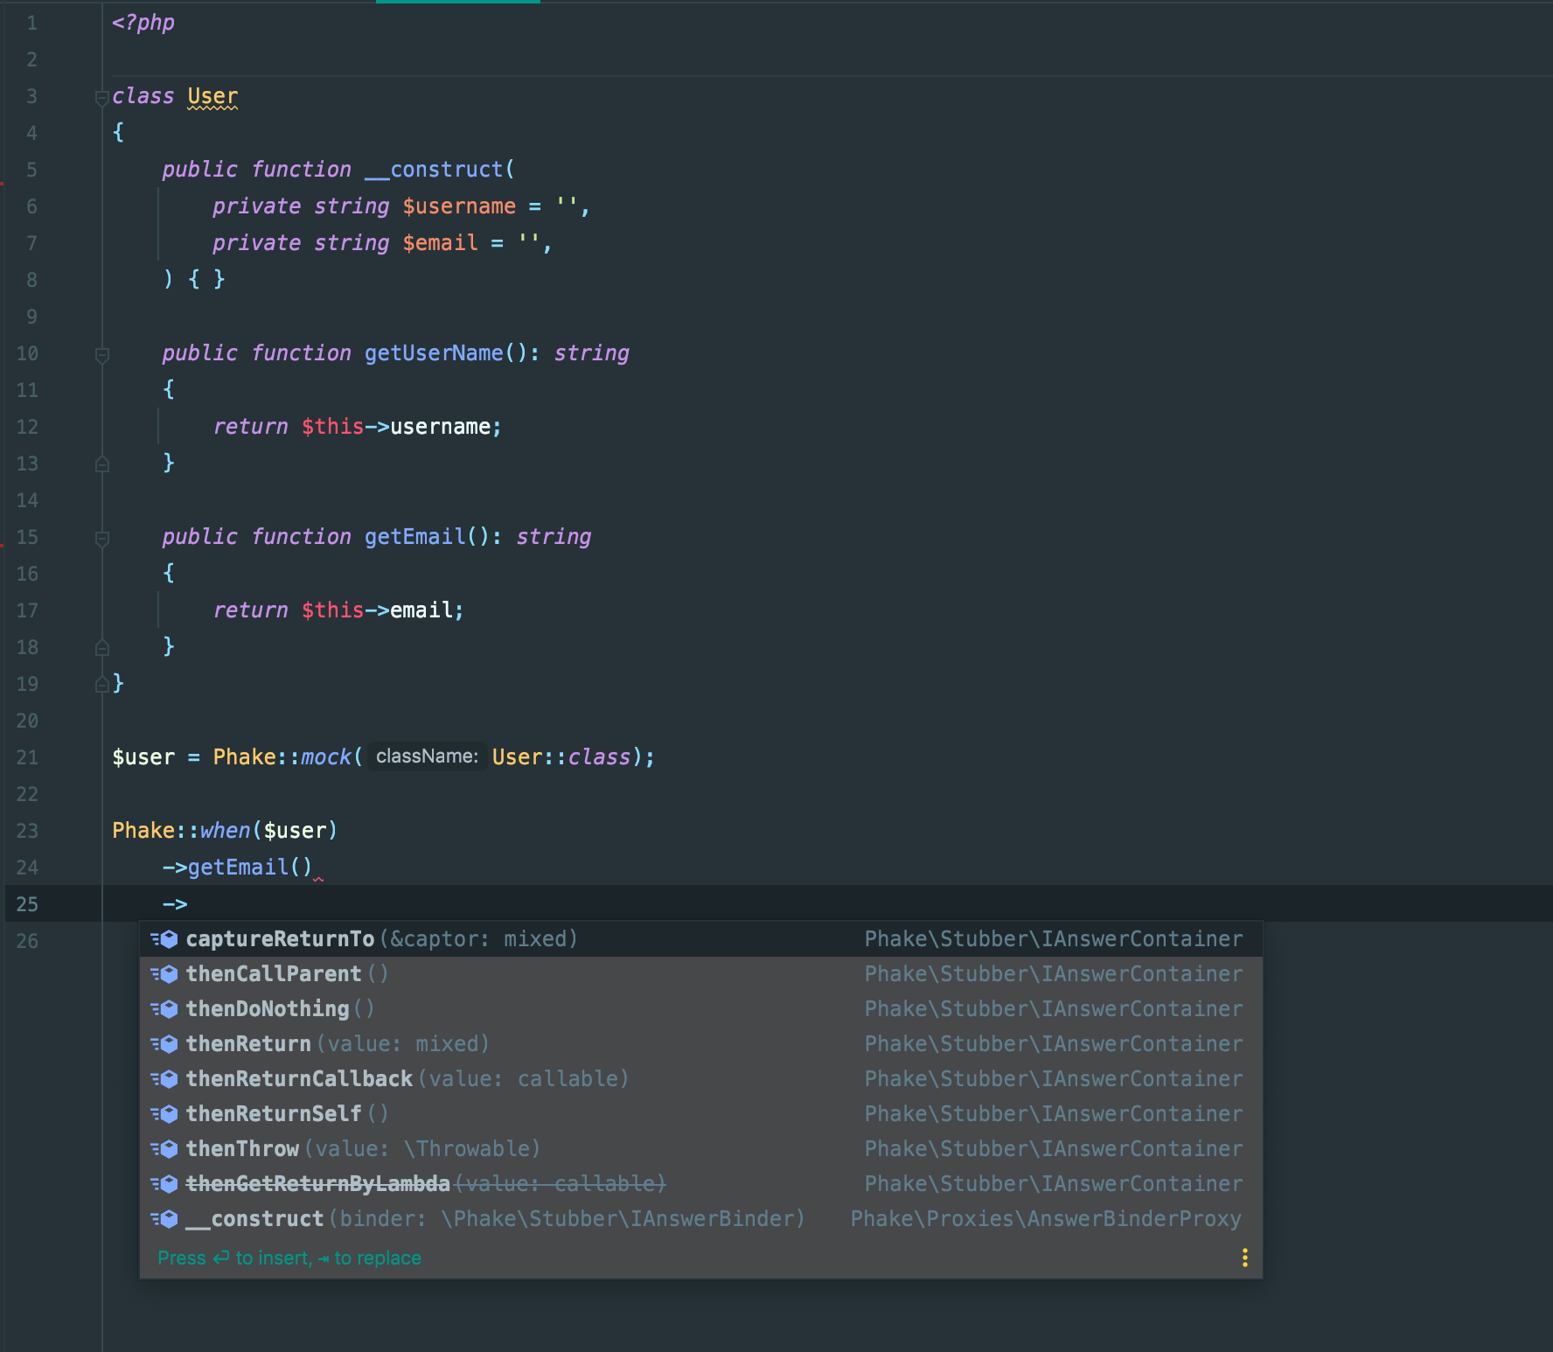The width and height of the screenshot is (1553, 1352).
Task: Select thenDoNothing from the completion list
Action: (x=267, y=1008)
